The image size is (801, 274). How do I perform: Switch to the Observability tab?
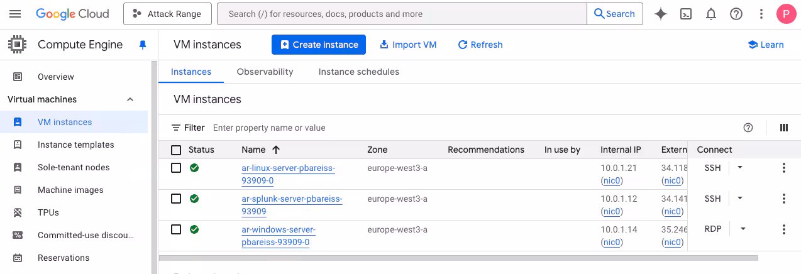[265, 72]
